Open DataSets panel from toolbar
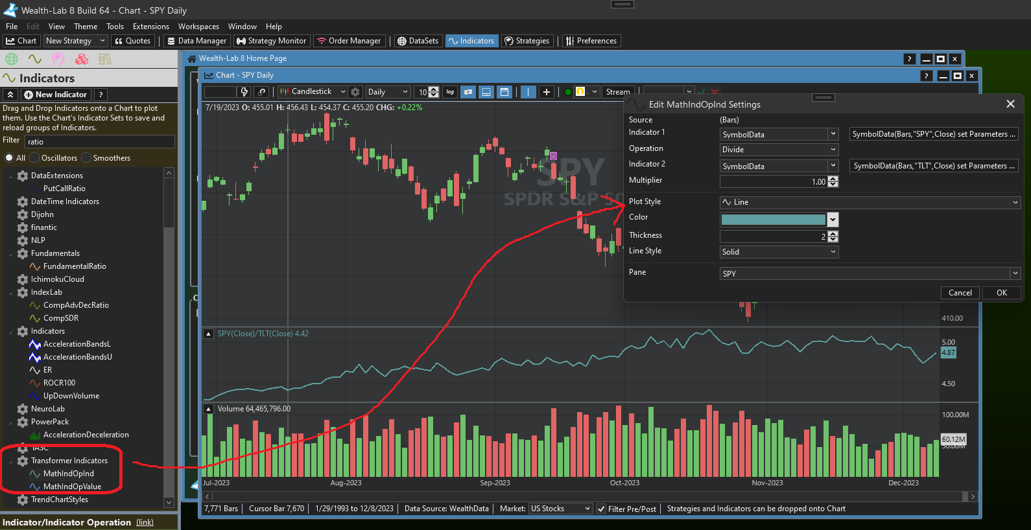 coord(418,41)
